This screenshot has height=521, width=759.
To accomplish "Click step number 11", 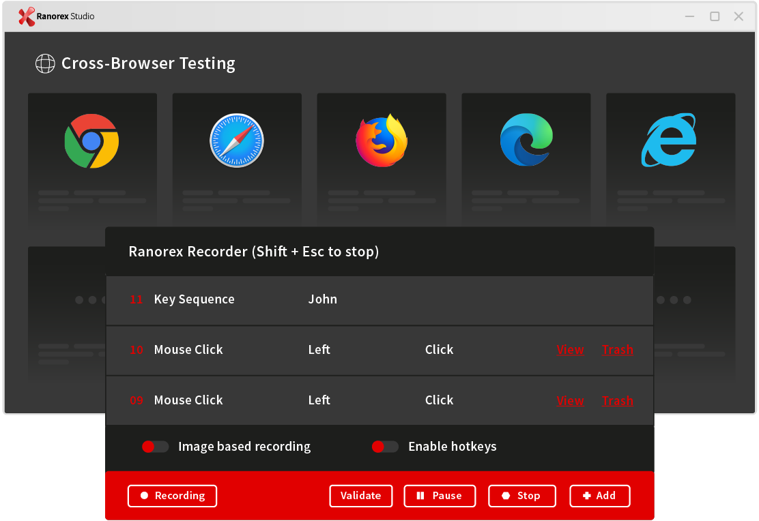I will coord(136,299).
